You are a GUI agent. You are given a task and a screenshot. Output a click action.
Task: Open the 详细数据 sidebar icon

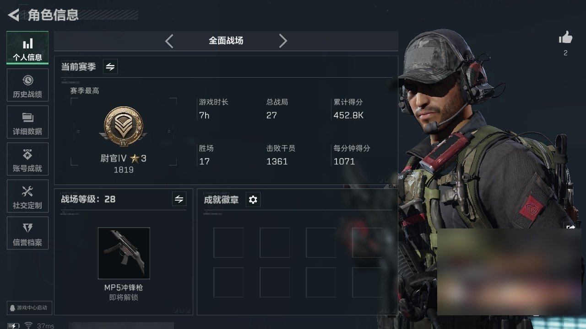(x=27, y=122)
